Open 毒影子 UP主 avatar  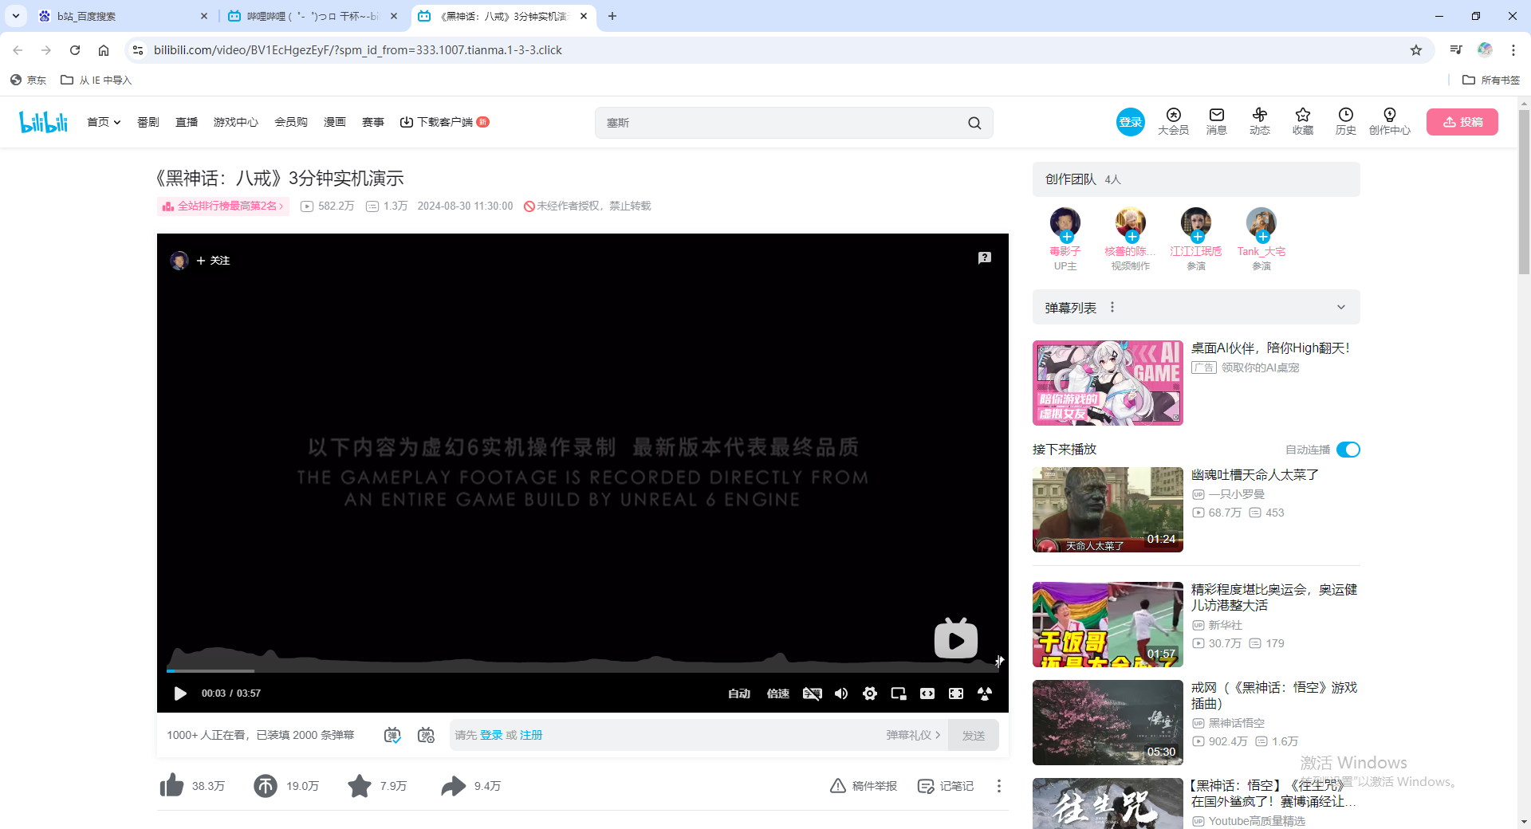pyautogui.click(x=1065, y=222)
